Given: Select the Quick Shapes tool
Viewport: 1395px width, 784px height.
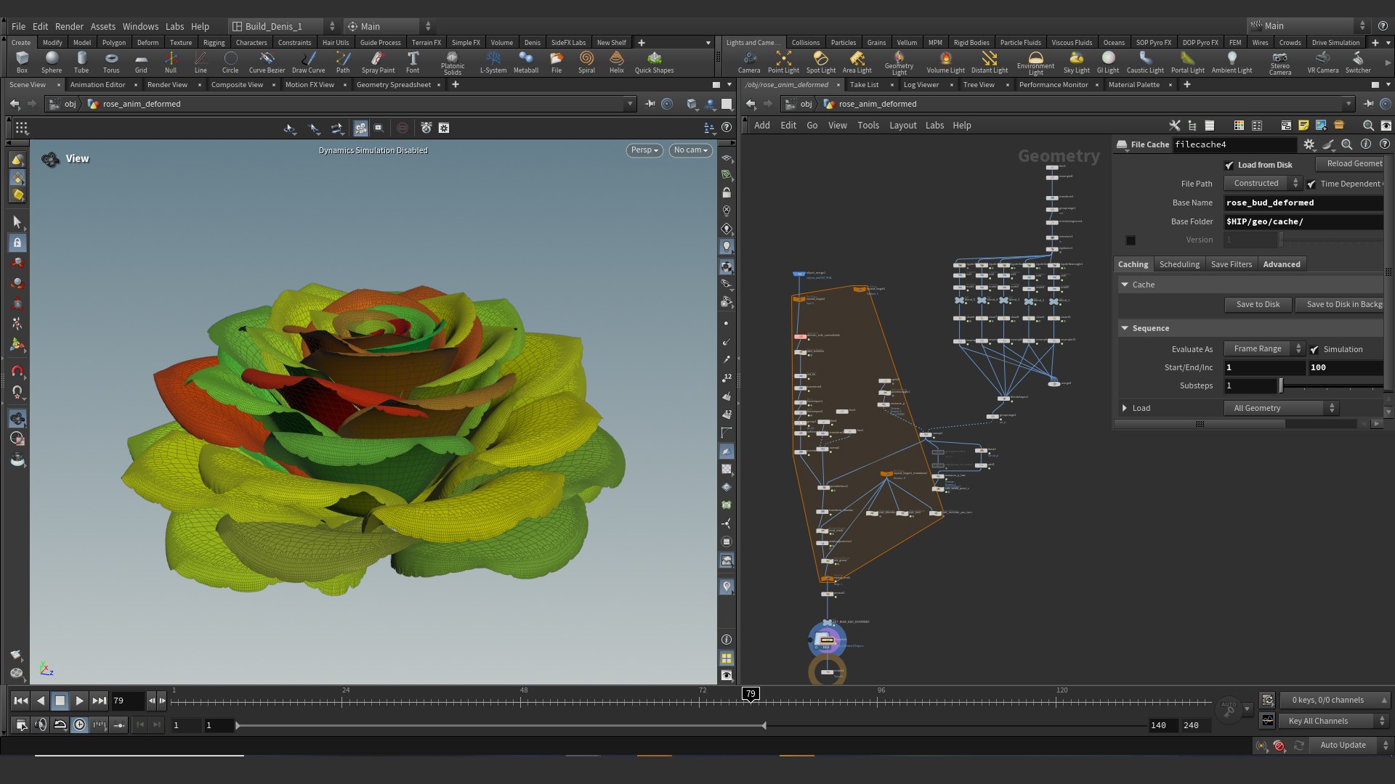Looking at the screenshot, I should (x=654, y=62).
